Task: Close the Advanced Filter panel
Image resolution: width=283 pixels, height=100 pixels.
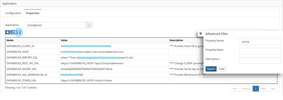Action: click(x=201, y=33)
